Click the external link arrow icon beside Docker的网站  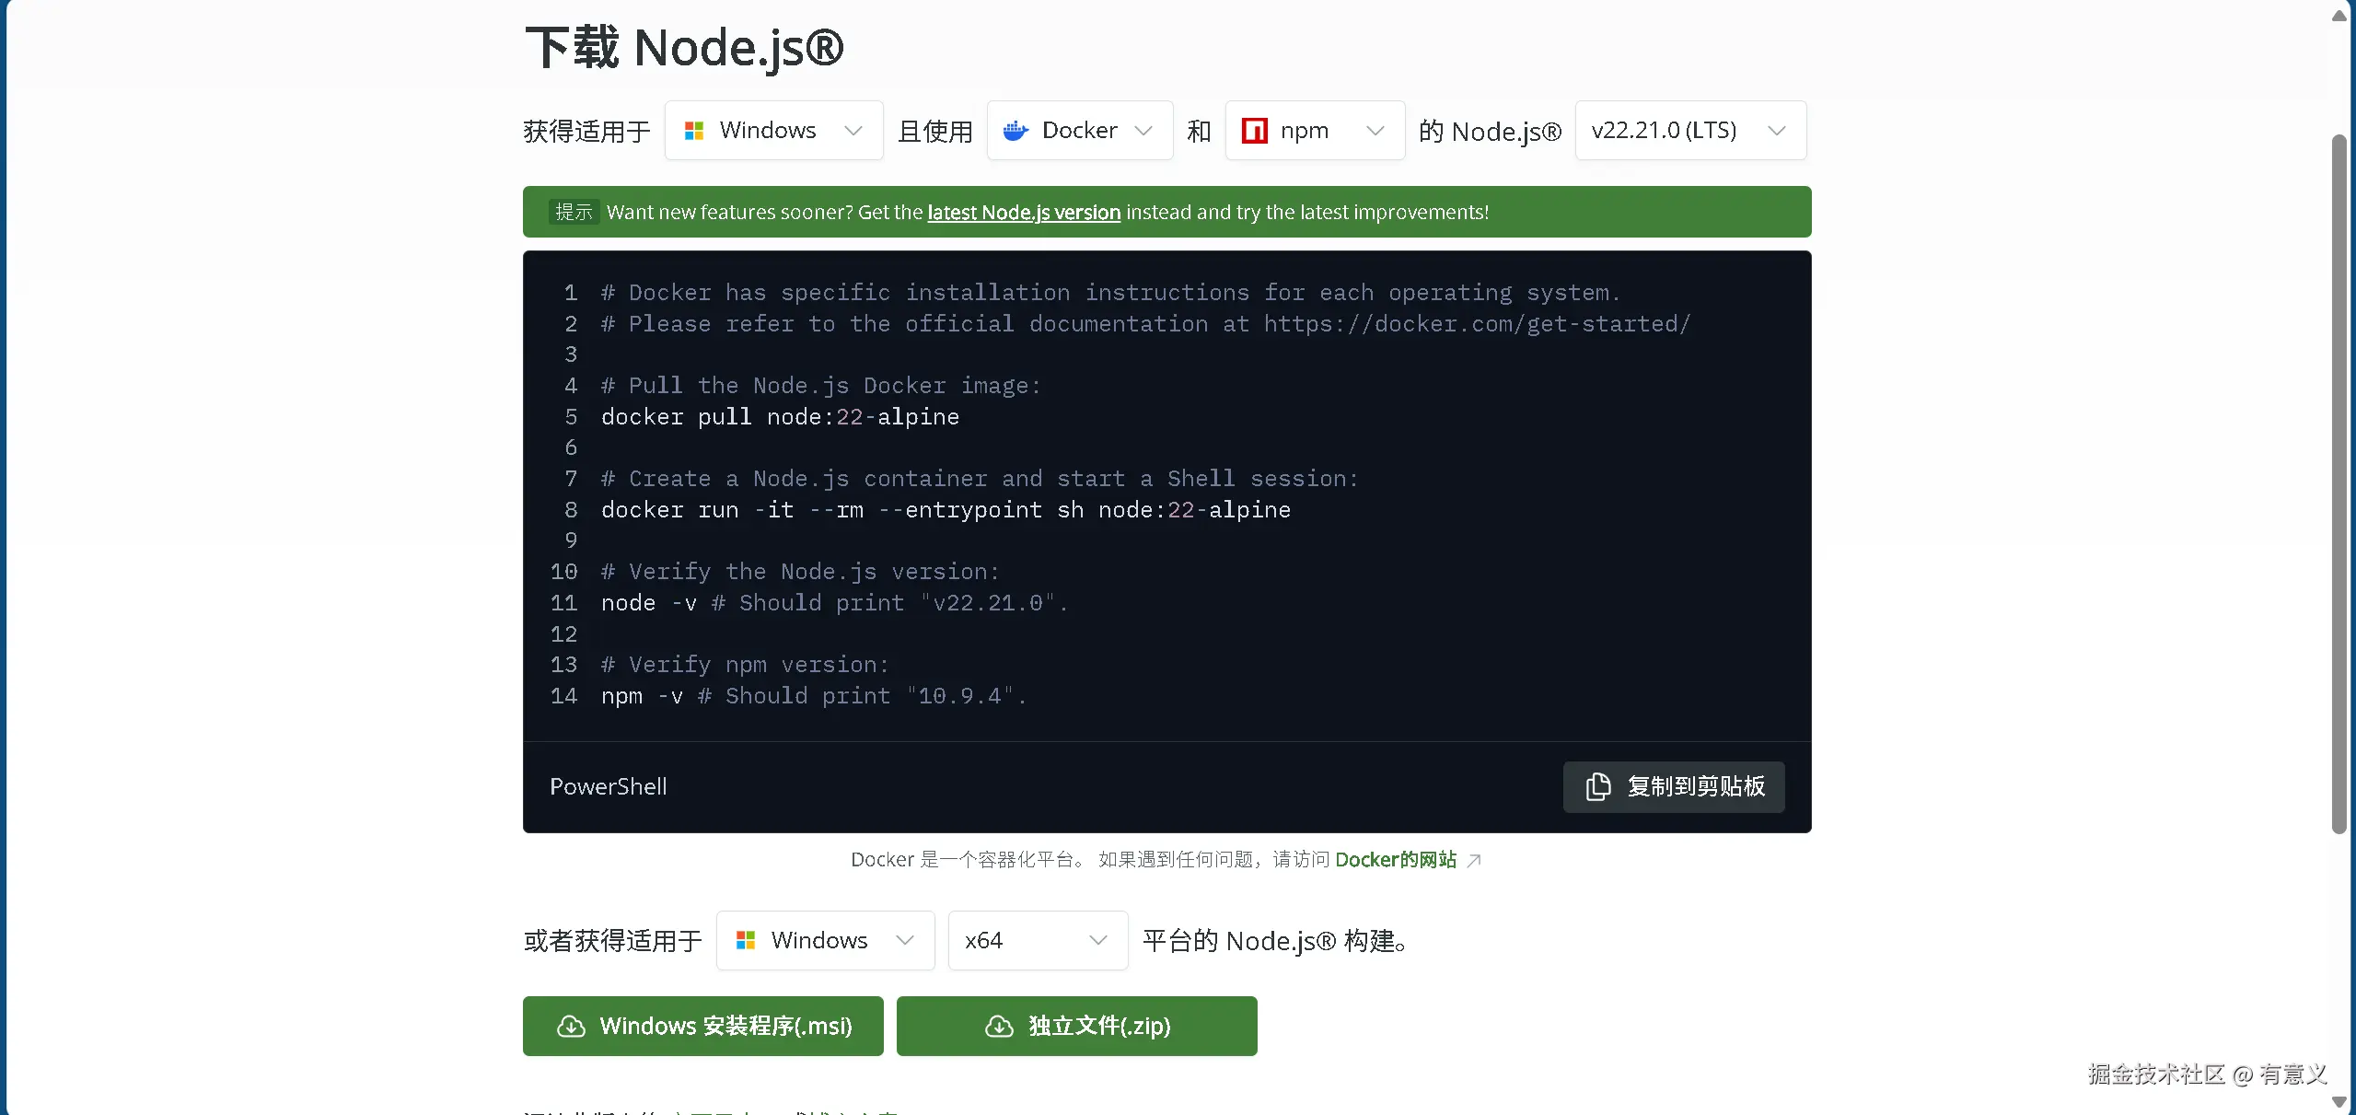coord(1474,860)
